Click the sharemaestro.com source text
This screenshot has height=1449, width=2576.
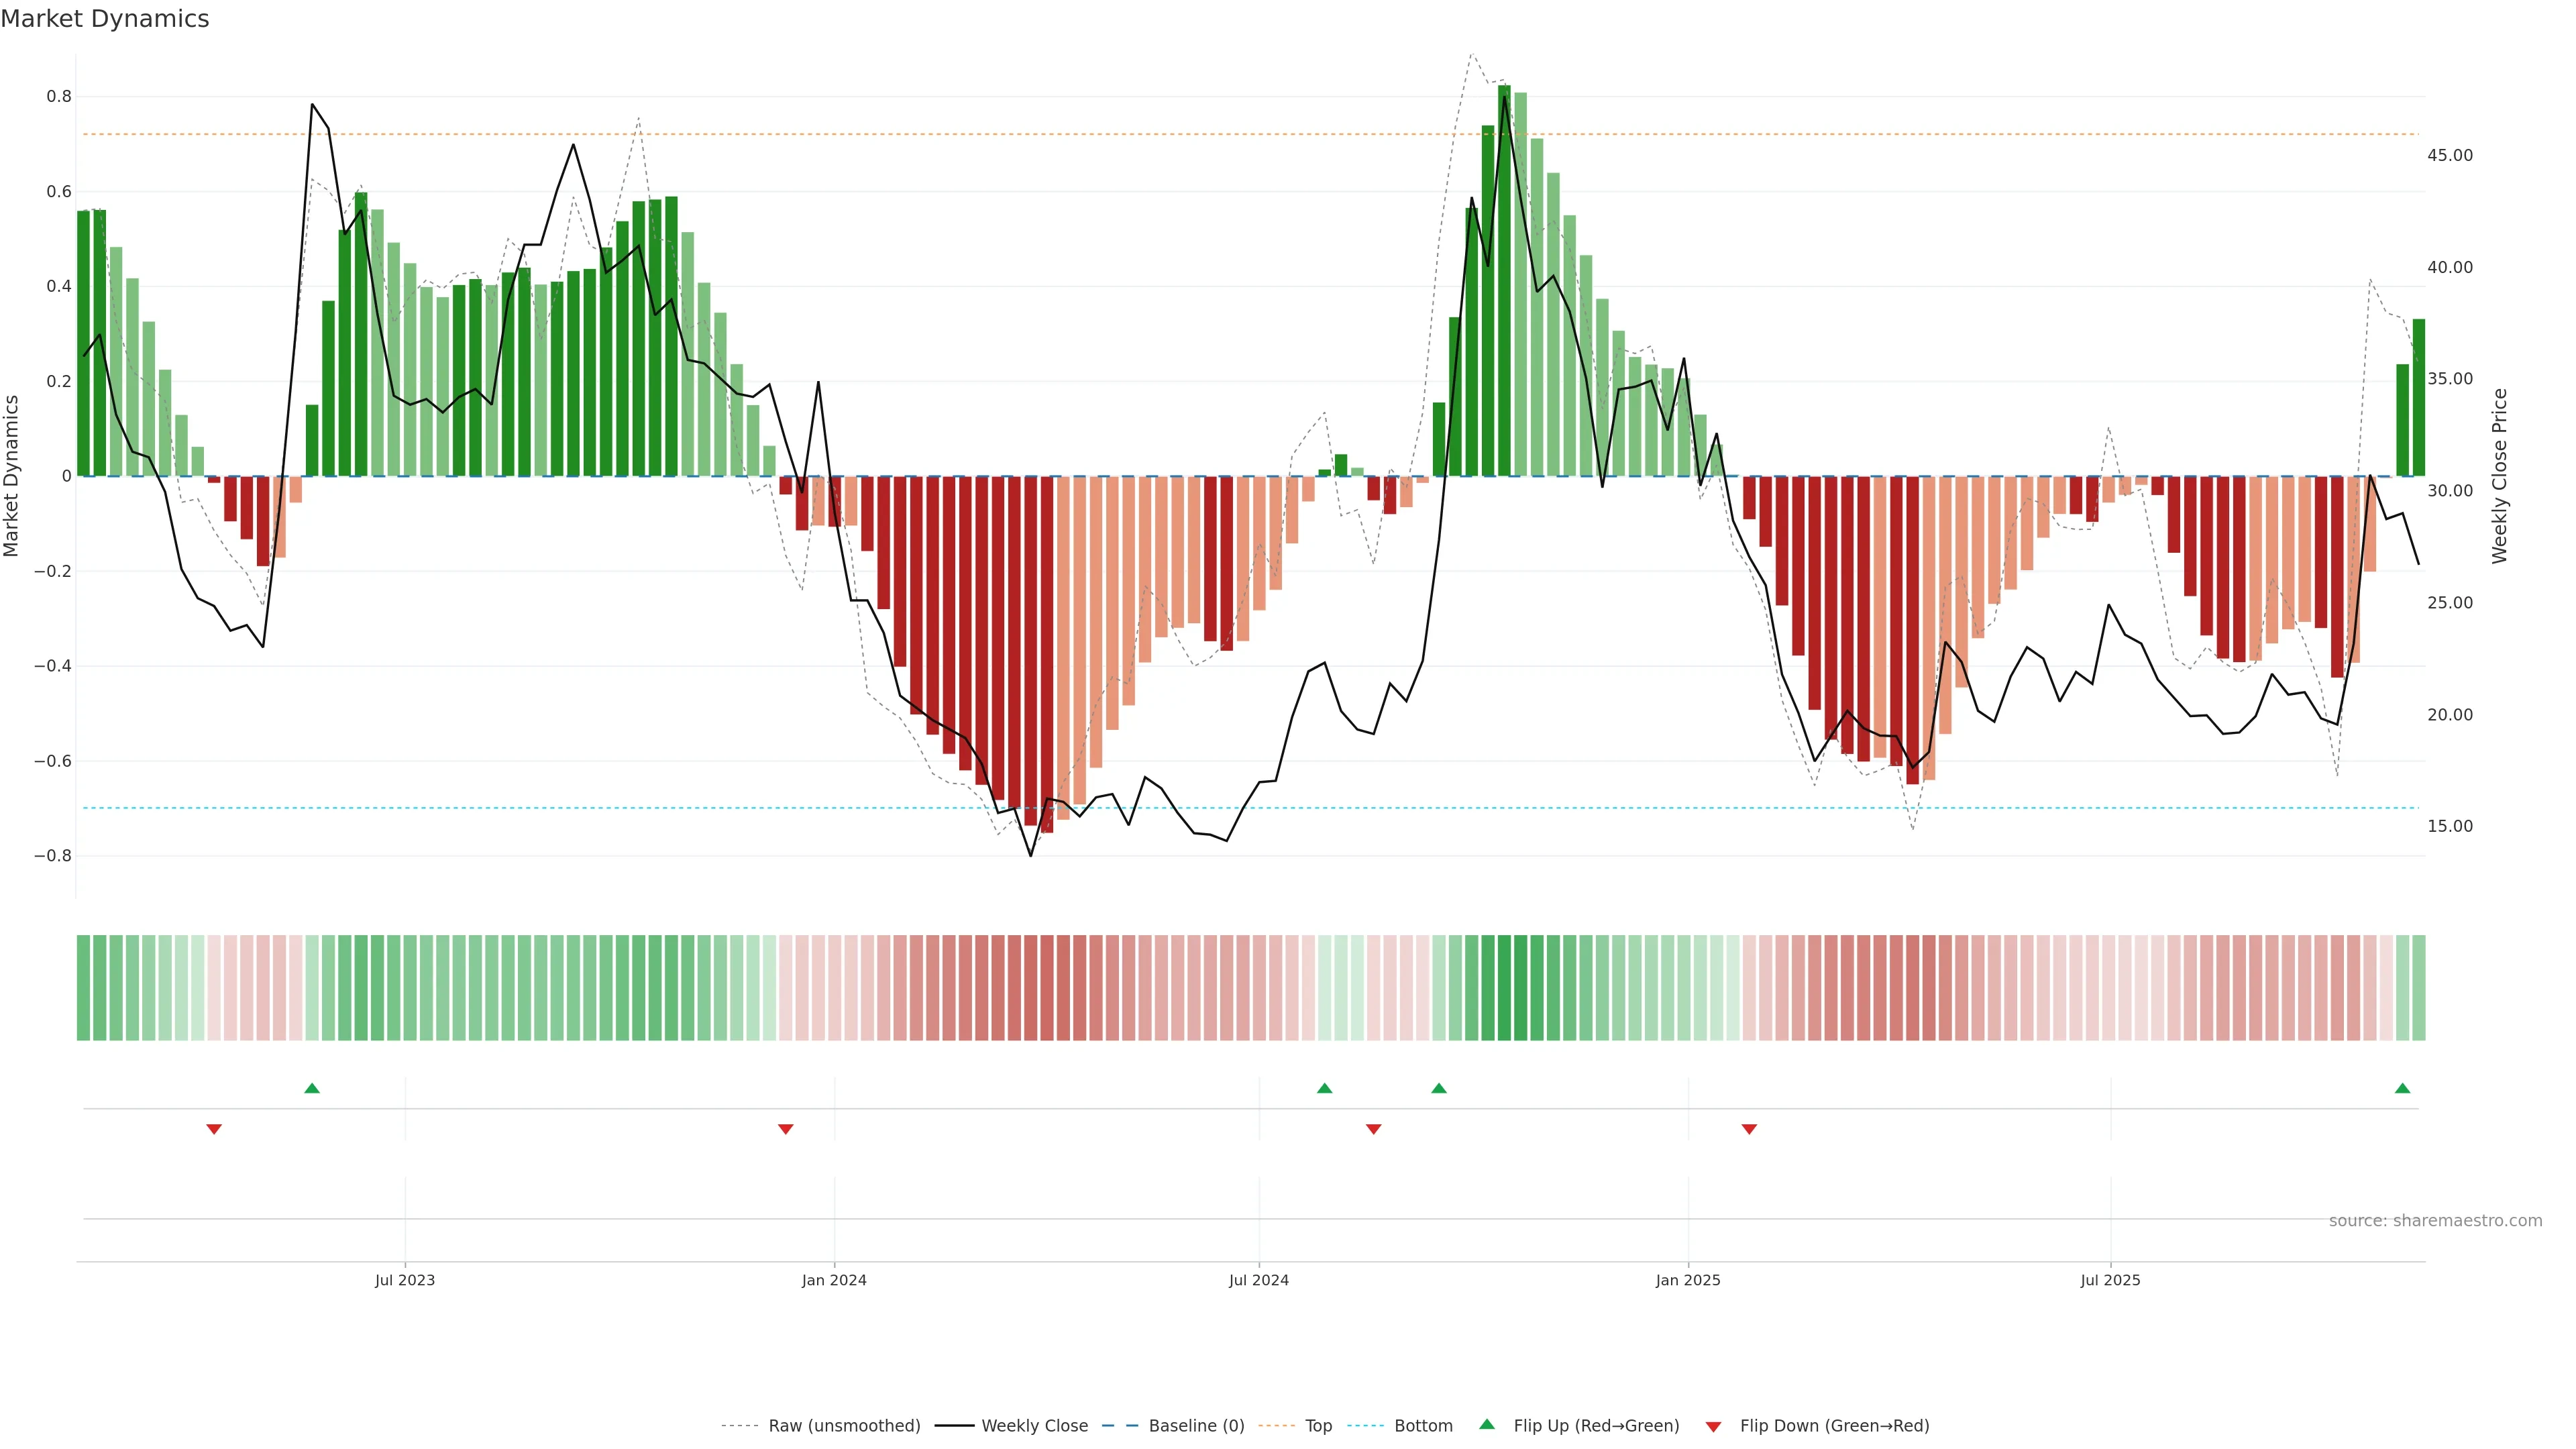[x=2435, y=1221]
